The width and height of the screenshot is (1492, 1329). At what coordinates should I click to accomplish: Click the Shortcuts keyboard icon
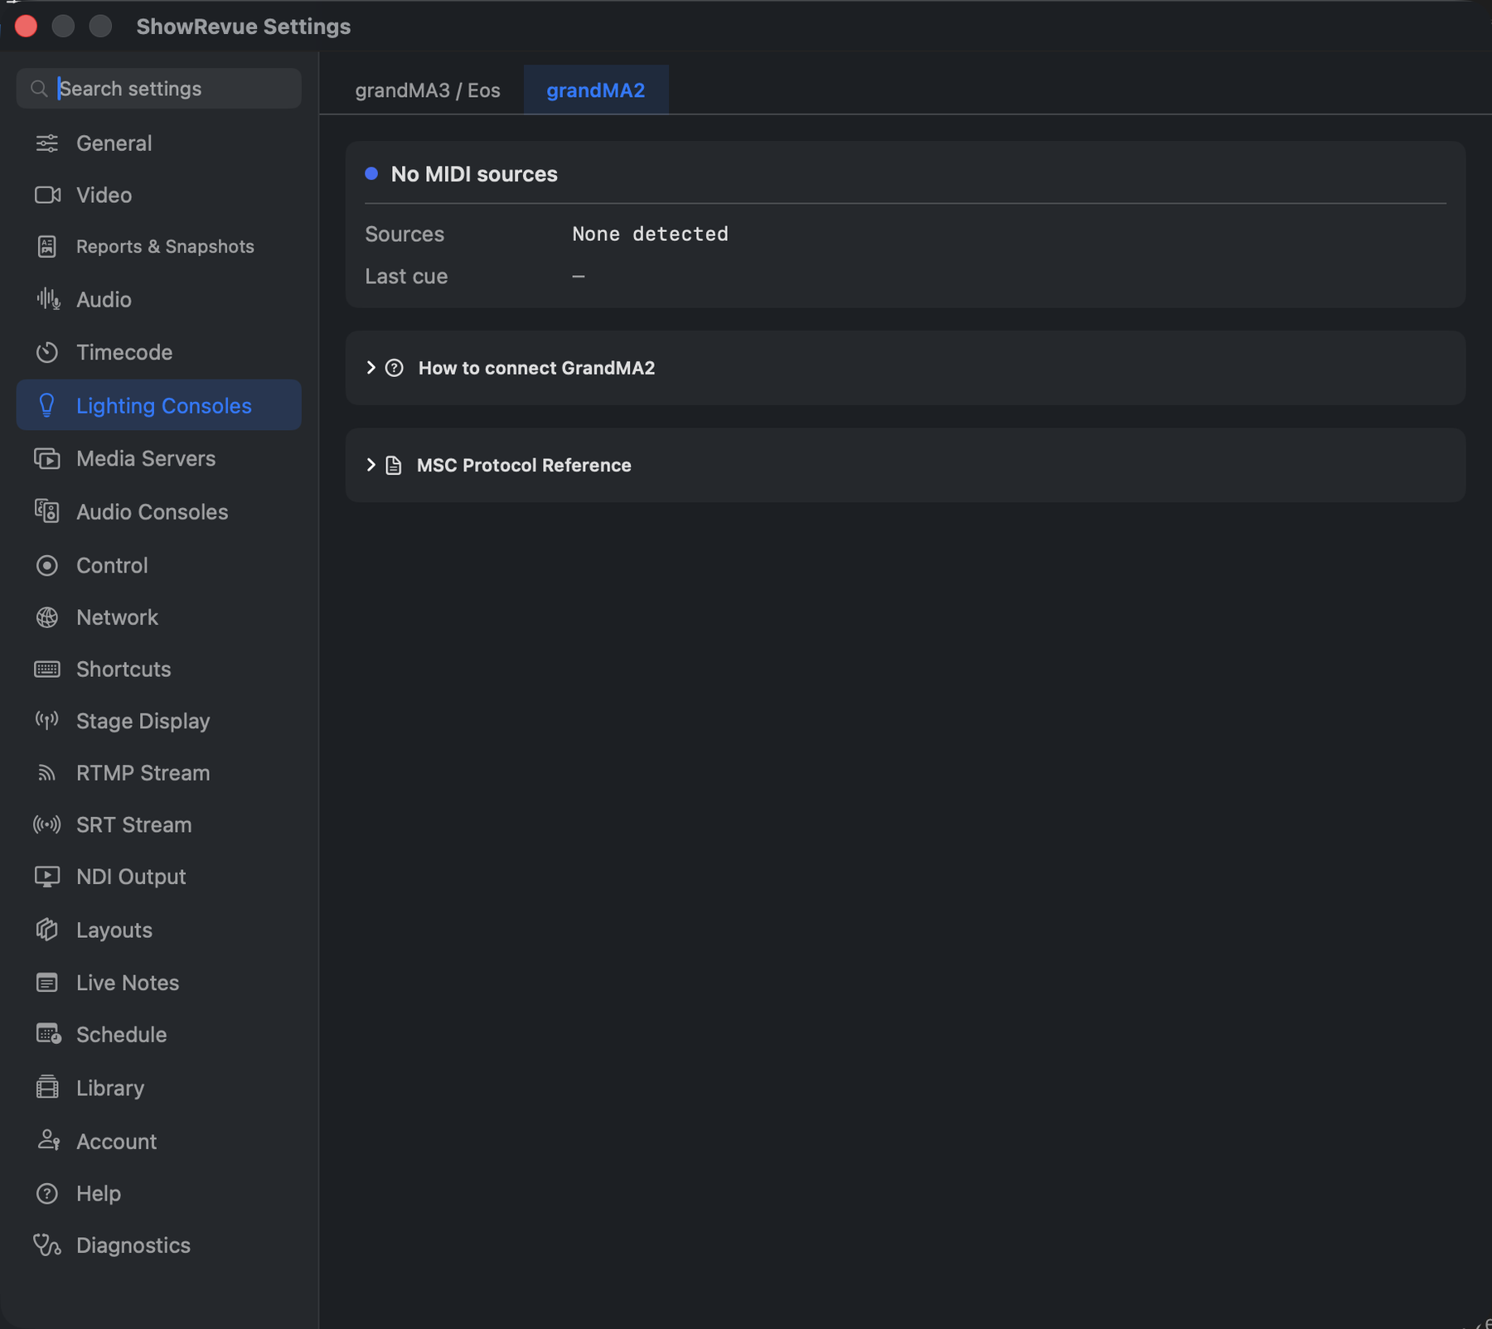pyautogui.click(x=47, y=669)
